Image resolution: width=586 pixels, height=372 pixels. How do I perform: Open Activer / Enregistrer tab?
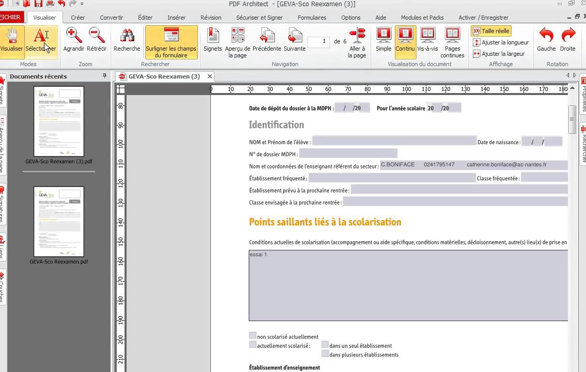click(x=483, y=18)
